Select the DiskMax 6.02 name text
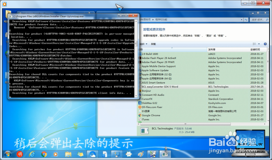The height and width of the screenshot is (160, 272). click(x=149, y=103)
